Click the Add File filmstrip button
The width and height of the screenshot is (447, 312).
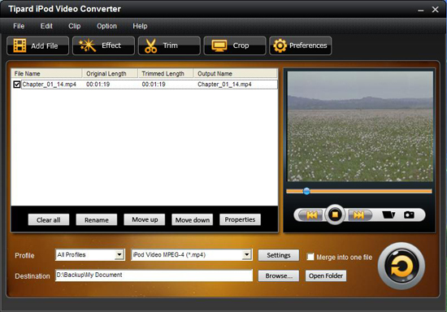pos(37,45)
